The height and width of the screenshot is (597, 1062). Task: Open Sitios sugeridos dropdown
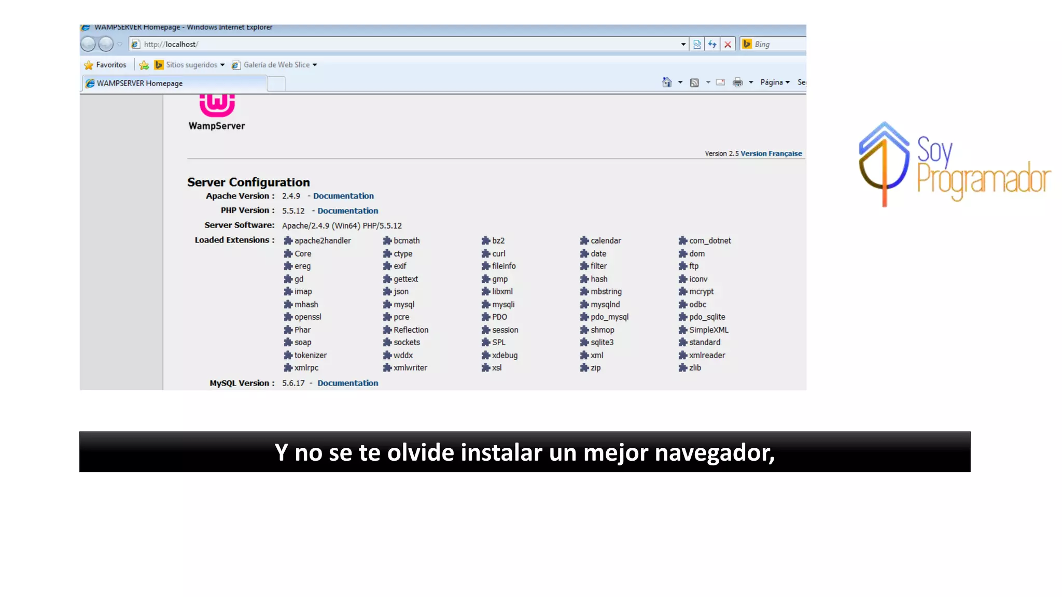[x=190, y=65]
